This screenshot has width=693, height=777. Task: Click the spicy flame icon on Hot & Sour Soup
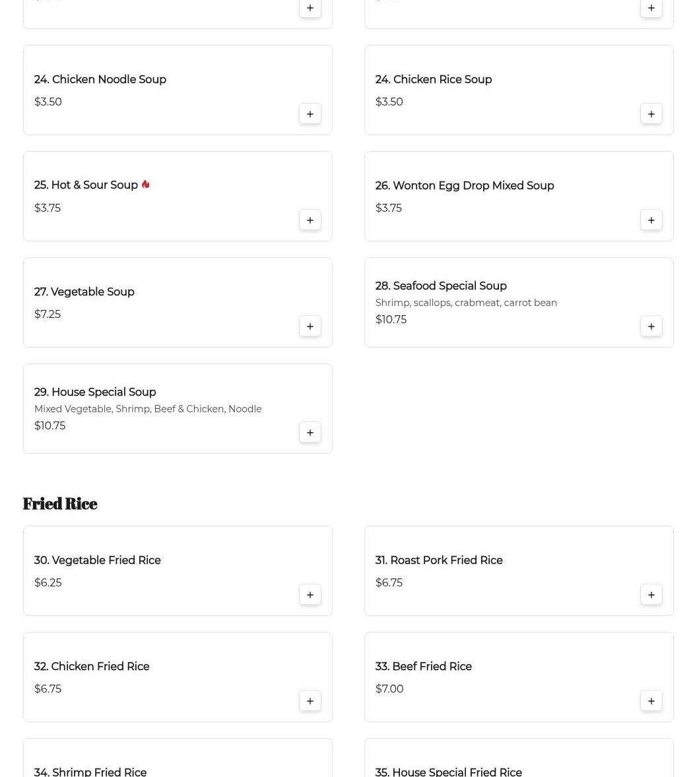coord(145,185)
